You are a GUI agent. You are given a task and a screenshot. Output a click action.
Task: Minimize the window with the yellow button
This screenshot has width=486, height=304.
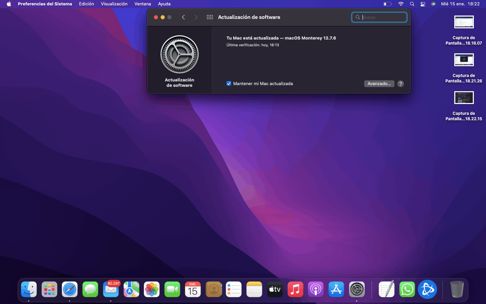click(x=163, y=17)
